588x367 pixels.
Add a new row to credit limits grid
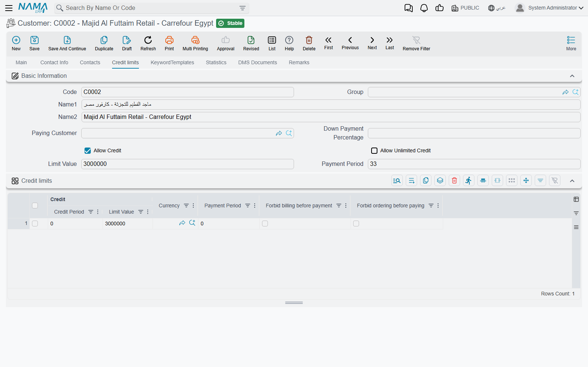(x=412, y=181)
